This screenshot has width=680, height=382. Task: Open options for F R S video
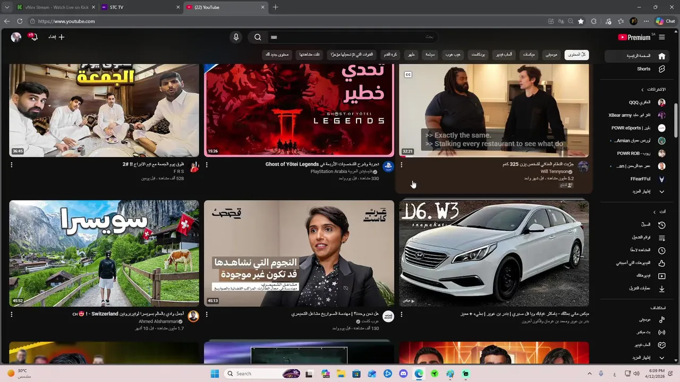(x=12, y=165)
